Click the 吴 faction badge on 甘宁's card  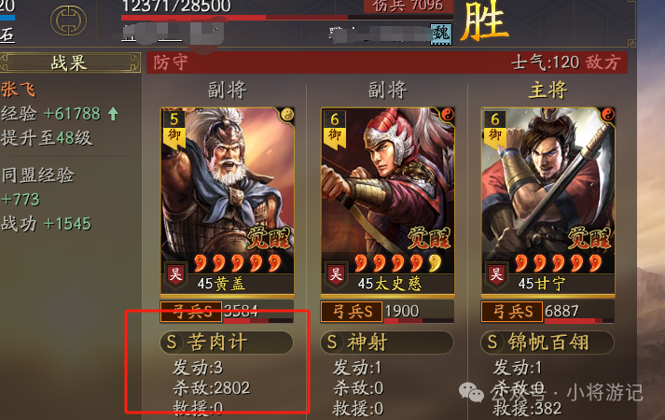pyautogui.click(x=496, y=274)
